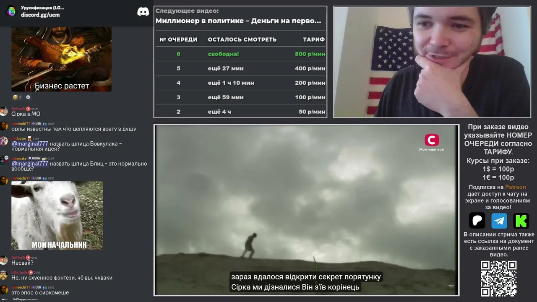Open the Telegram paper-plane icon
This screenshot has width=537, height=302.
(x=499, y=220)
